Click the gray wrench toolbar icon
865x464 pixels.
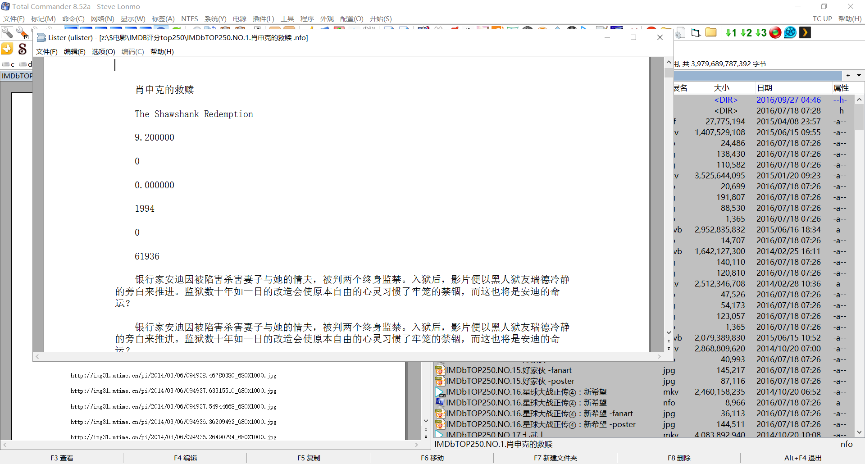click(7, 32)
